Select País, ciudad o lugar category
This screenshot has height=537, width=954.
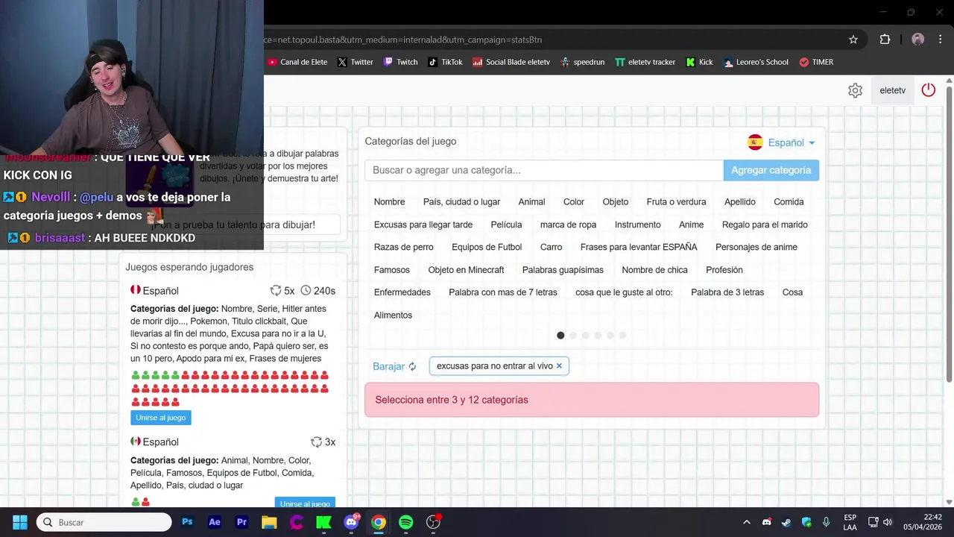click(x=462, y=202)
